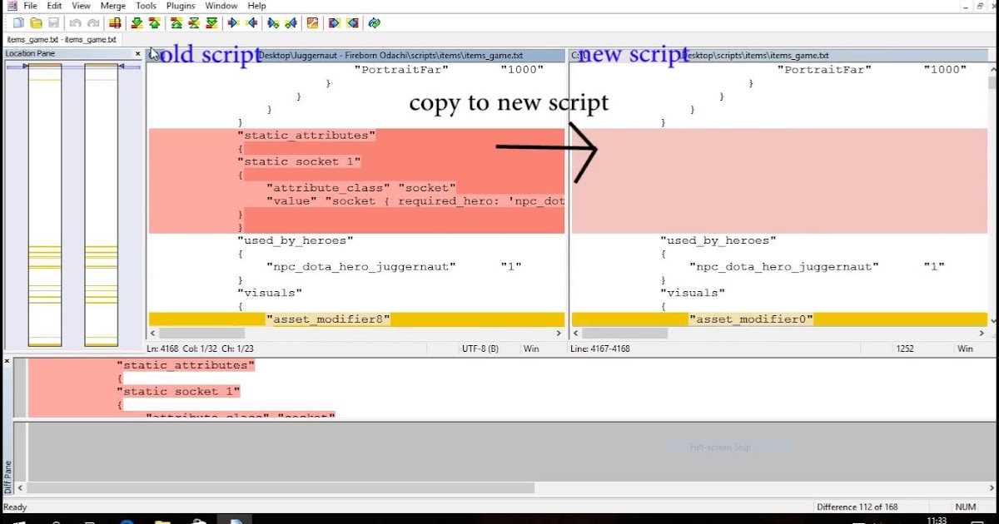Click the Save toolbar icon
This screenshot has height=524, width=999.
tap(53, 23)
